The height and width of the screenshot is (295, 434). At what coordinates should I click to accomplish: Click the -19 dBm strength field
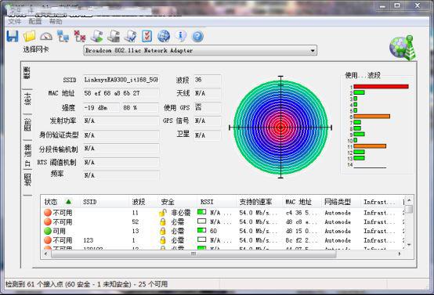[x=101, y=107]
